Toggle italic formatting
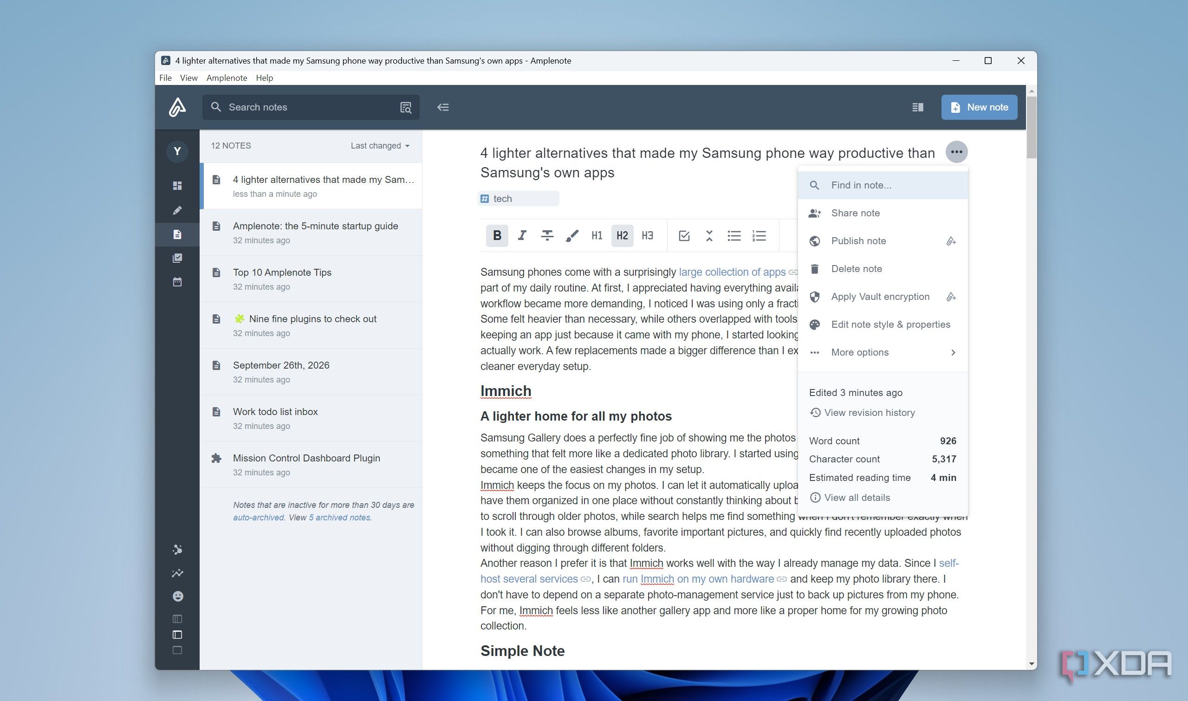Viewport: 1188px width, 701px height. point(522,235)
